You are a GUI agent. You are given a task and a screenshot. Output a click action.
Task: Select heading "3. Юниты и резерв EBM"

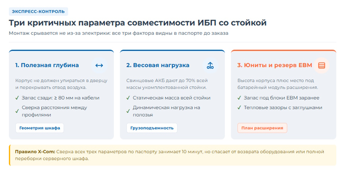pyautogui.click(x=275, y=65)
